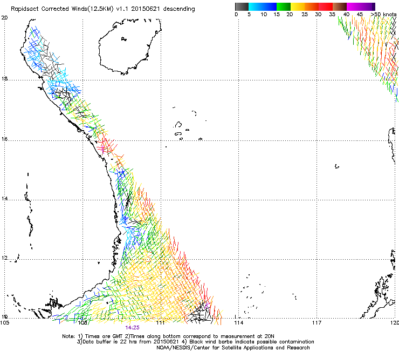Screen dimensions: 399x351
Task: Click the legend label '35'
Action: (332, 15)
